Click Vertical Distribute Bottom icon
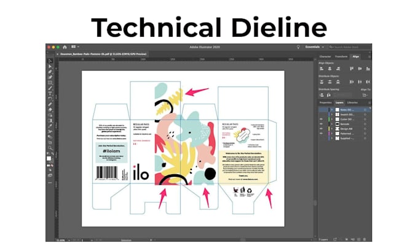 click(338, 82)
